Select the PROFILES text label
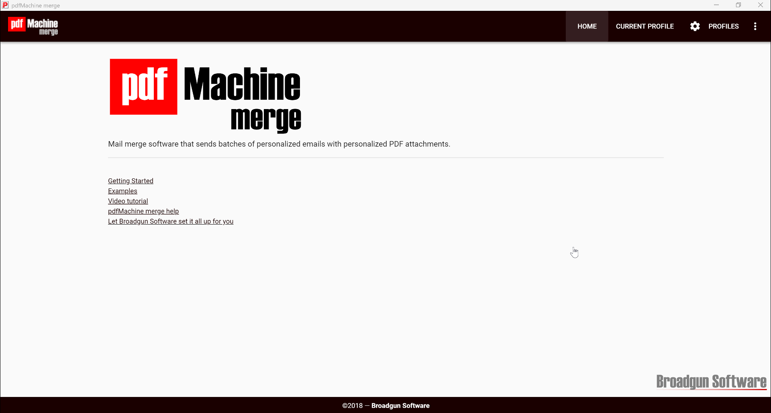This screenshot has width=771, height=413. 723,26
